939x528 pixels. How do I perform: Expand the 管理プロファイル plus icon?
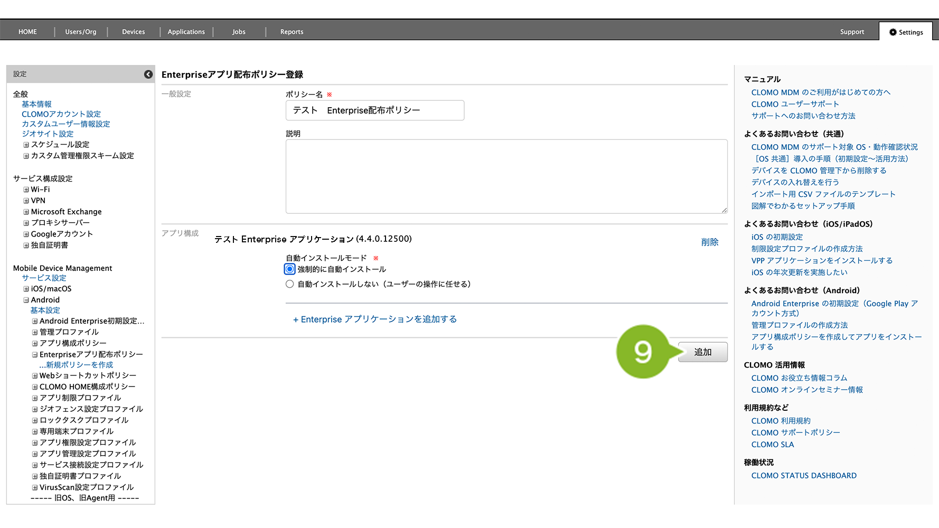click(x=35, y=332)
